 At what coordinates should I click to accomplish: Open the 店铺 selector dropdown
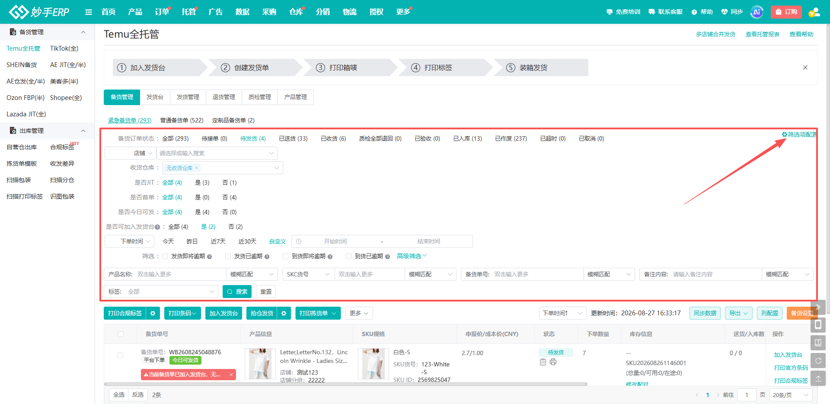point(130,153)
